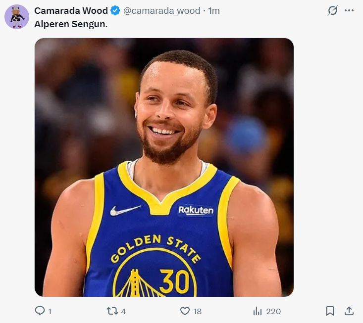
Task: Click the like count of 18
Action: pyautogui.click(x=197, y=311)
